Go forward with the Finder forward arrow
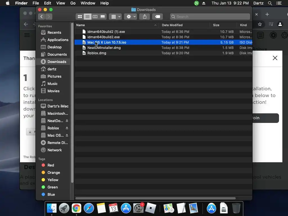This screenshot has height=216, width=288. pyautogui.click(x=49, y=17)
